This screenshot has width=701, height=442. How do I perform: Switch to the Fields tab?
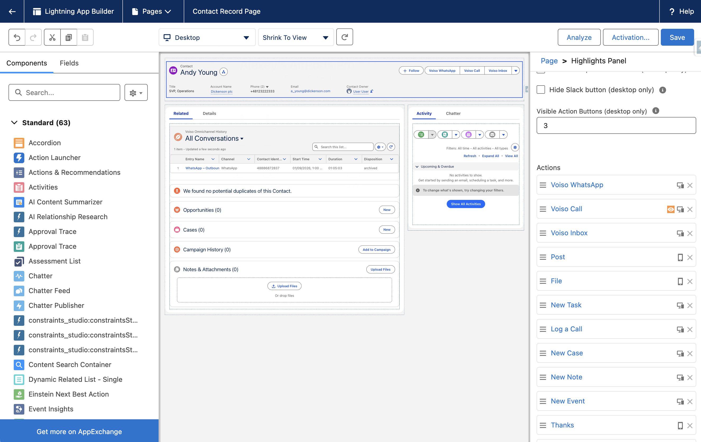[69, 63]
